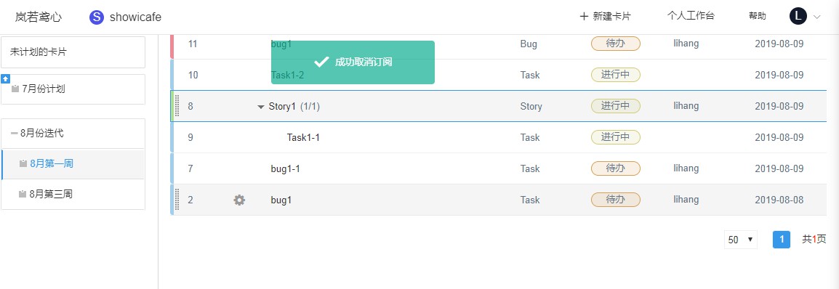Go to page 1 button
This screenshot has width=839, height=289.
pos(782,240)
